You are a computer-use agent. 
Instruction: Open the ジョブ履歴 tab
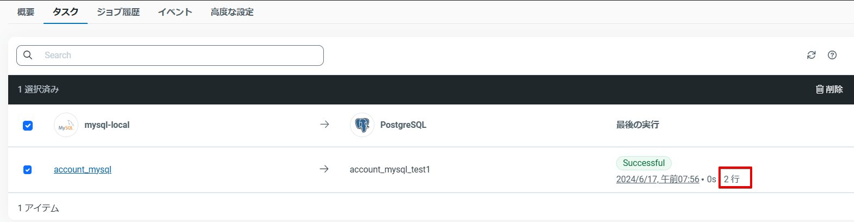point(118,12)
